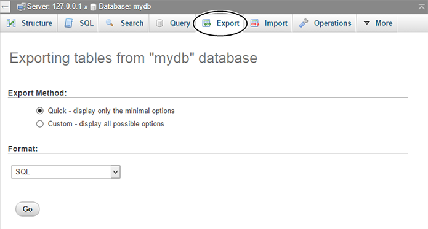Switch to the Structure tab
The width and height of the screenshot is (428, 229).
click(29, 23)
